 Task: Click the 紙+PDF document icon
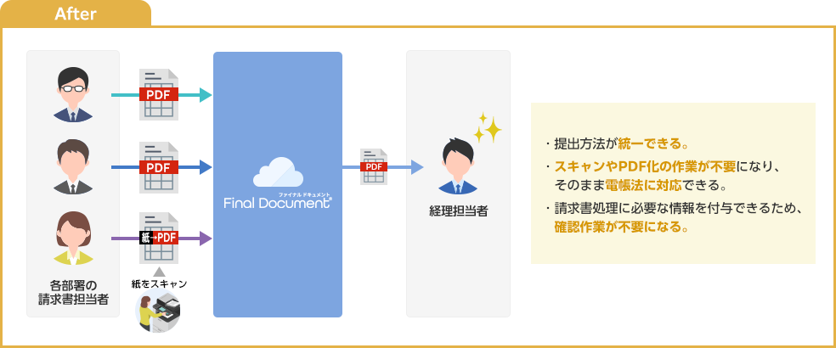pyautogui.click(x=158, y=238)
